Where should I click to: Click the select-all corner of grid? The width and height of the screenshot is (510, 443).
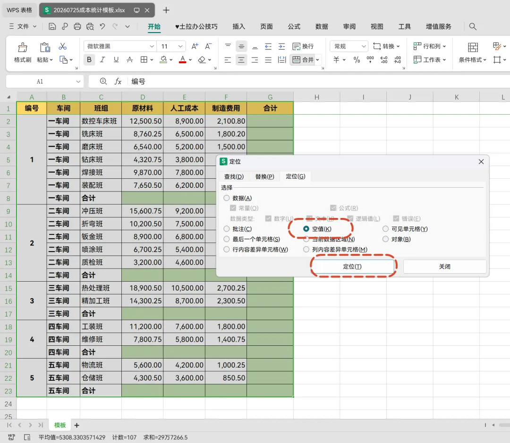point(8,97)
